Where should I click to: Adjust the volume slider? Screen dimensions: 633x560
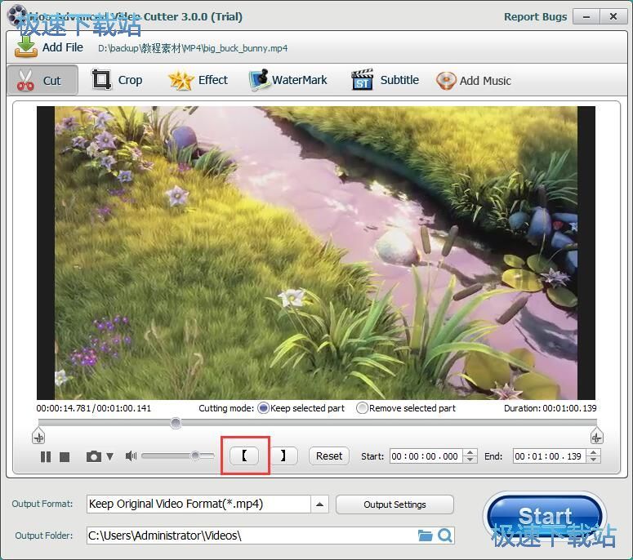pos(195,456)
